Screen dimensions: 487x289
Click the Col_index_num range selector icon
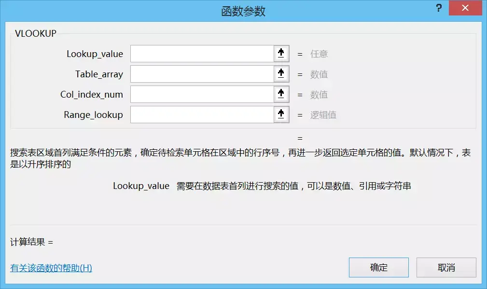point(281,94)
